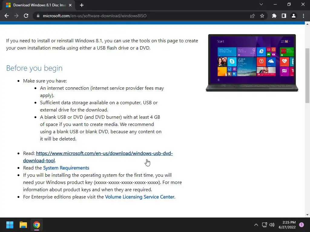Open Volume Licensing Service Center link
Image resolution: width=310 pixels, height=232 pixels.
click(x=140, y=197)
